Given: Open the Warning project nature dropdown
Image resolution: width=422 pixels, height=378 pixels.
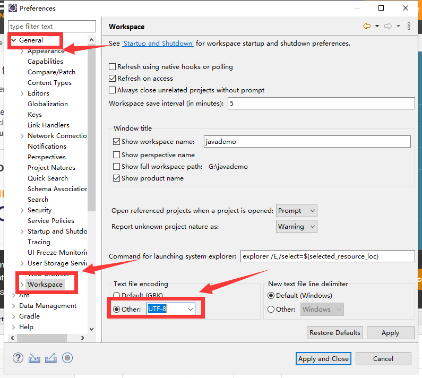Looking at the screenshot, I should tap(297, 226).
